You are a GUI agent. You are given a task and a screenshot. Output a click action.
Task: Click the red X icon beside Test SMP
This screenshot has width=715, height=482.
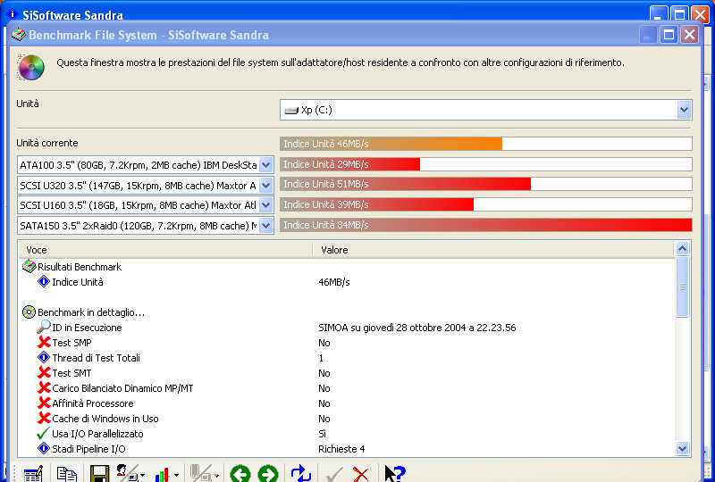click(x=44, y=342)
